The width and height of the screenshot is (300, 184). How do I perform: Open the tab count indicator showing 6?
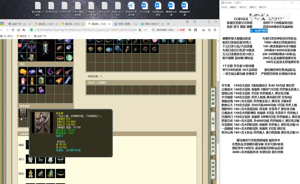coord(187,22)
